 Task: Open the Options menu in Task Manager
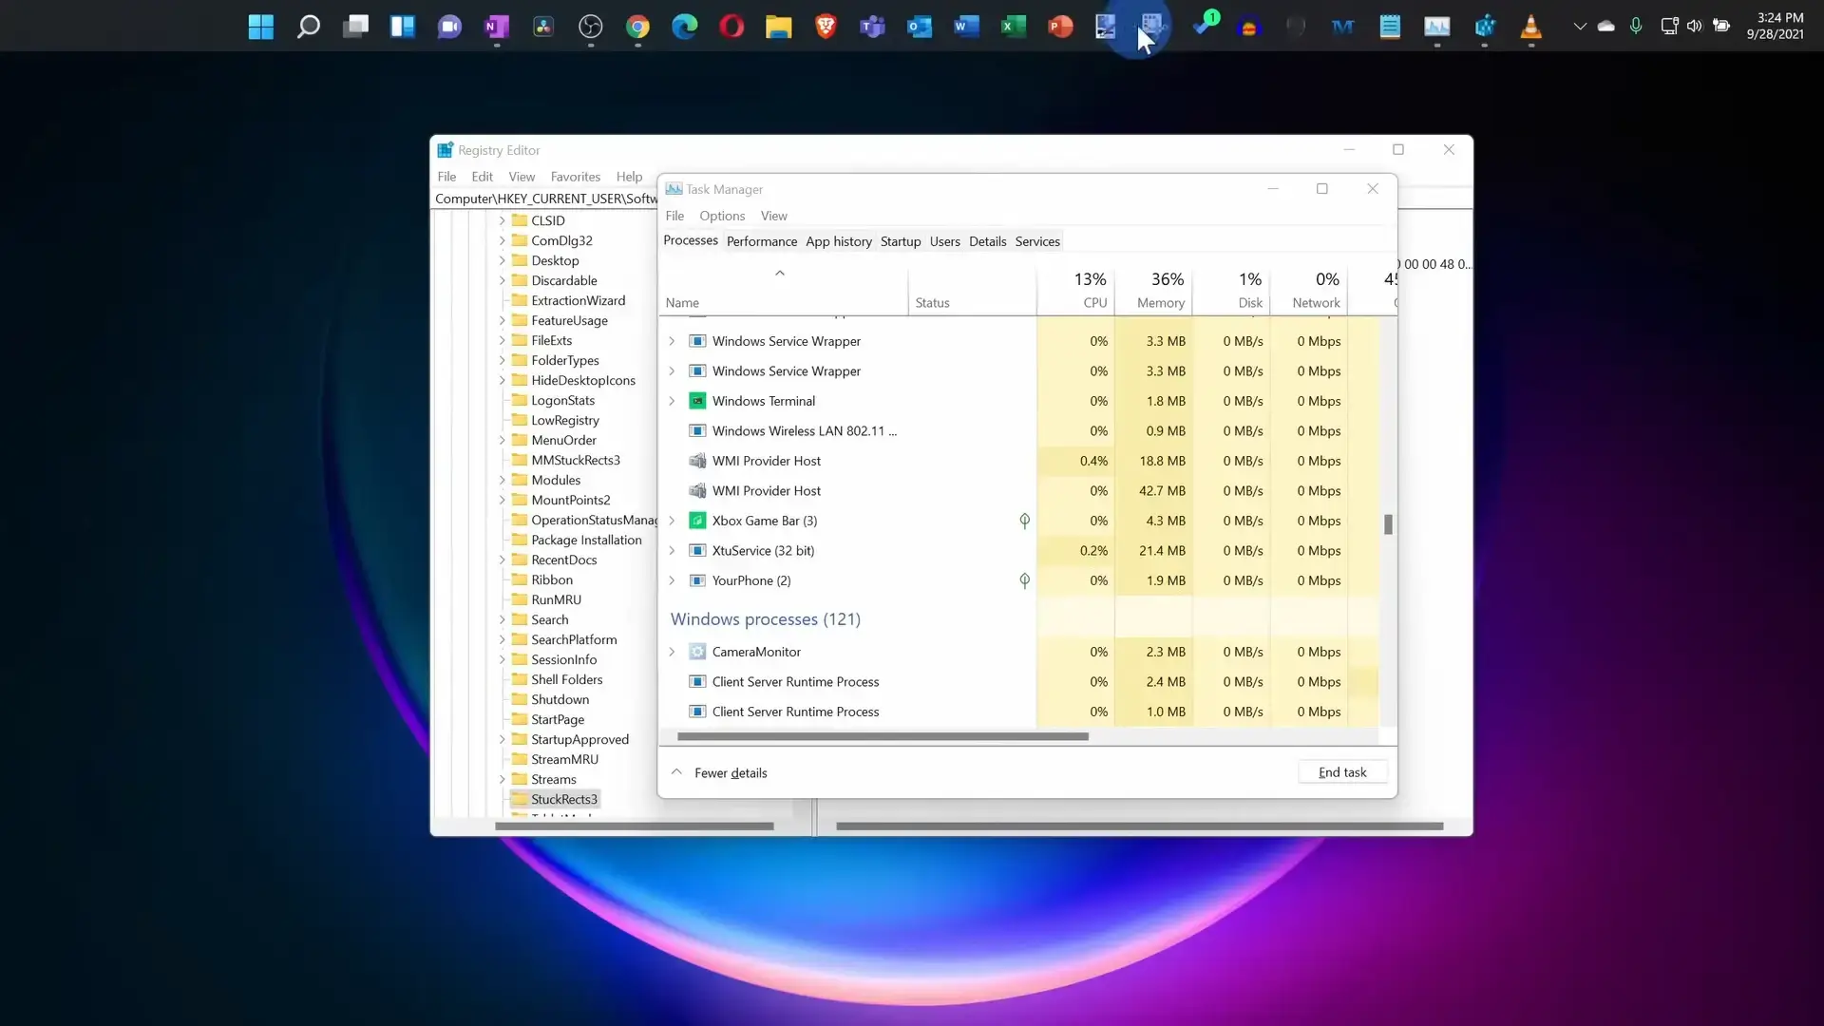(721, 216)
